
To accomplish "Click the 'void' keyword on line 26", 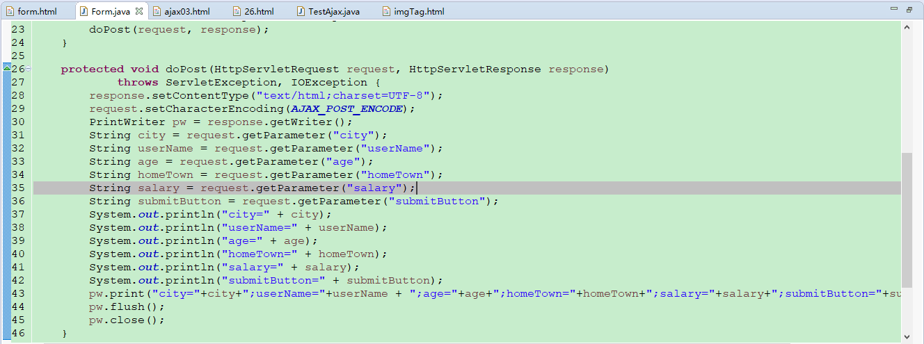I will [x=145, y=69].
